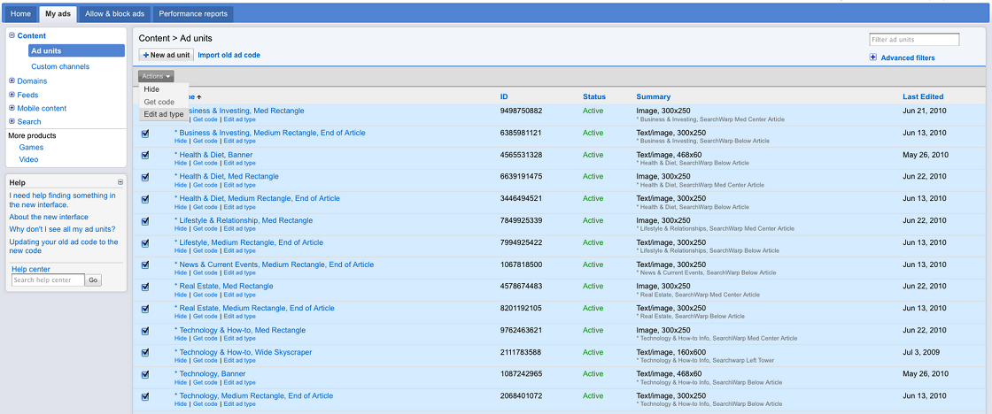Focus the Search help center field
This screenshot has height=414, width=992.
click(x=48, y=280)
